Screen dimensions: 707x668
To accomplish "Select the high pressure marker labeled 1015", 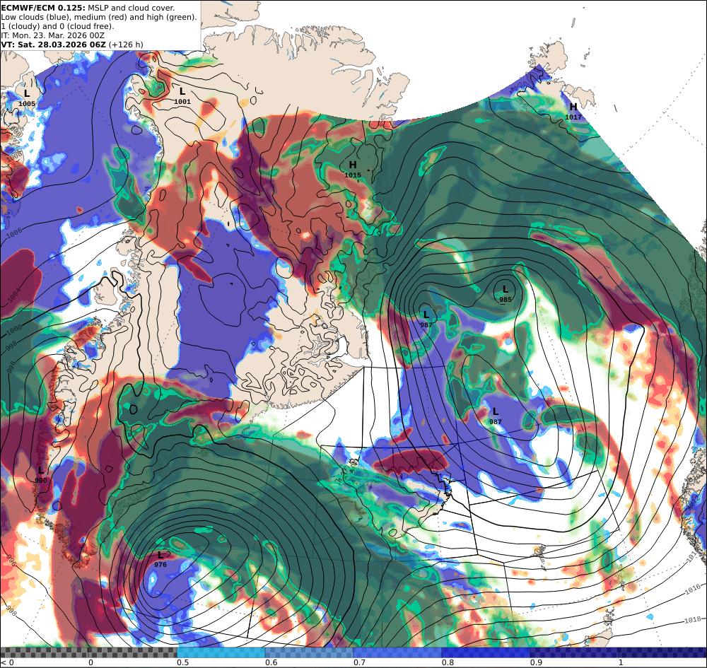I will 353,170.
